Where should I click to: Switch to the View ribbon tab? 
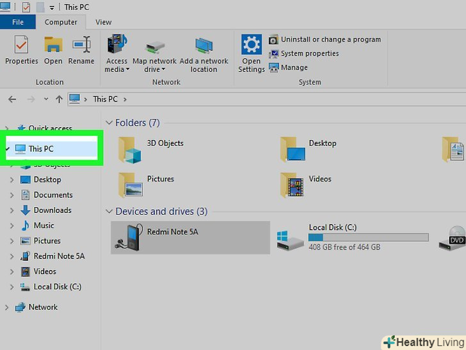pos(104,22)
